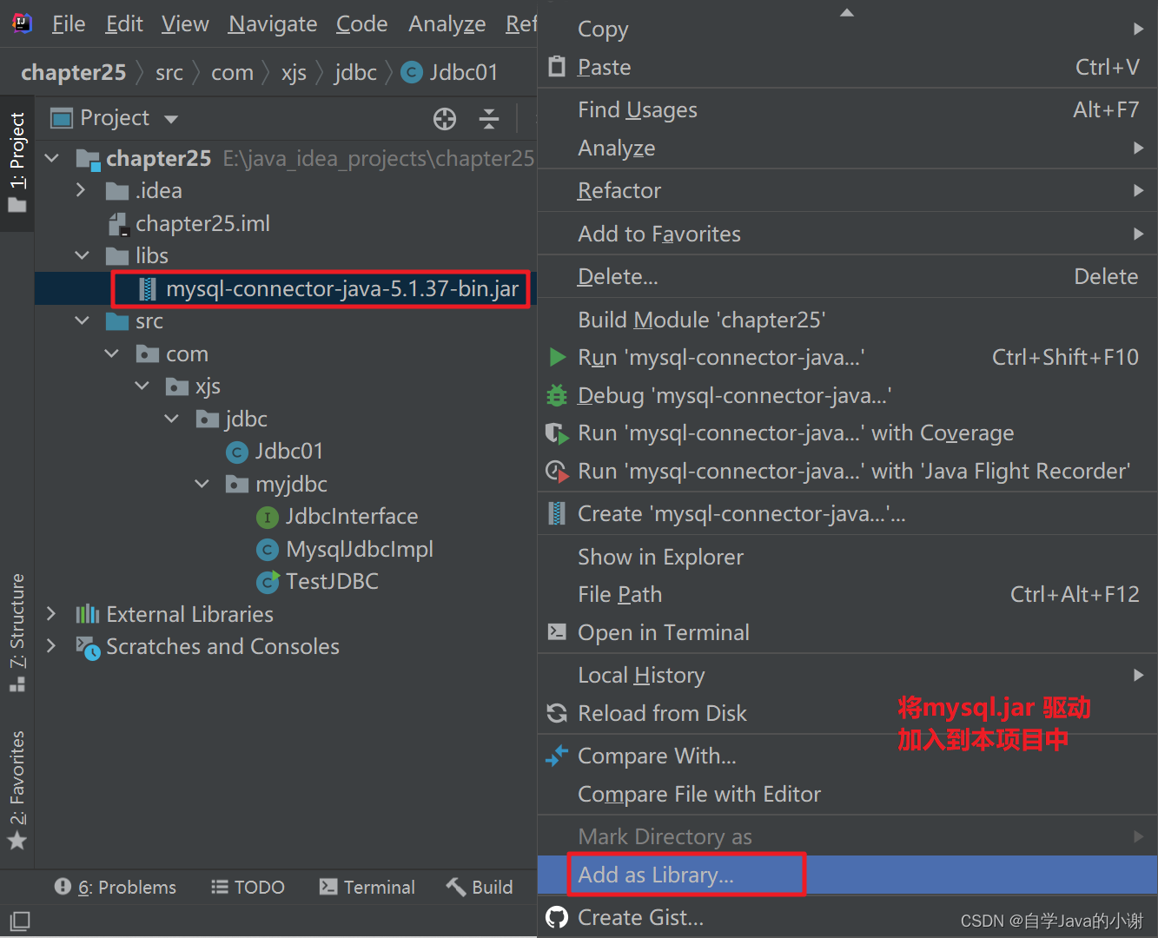
Task: Click the Collapse All icon in Project panel
Action: (489, 119)
